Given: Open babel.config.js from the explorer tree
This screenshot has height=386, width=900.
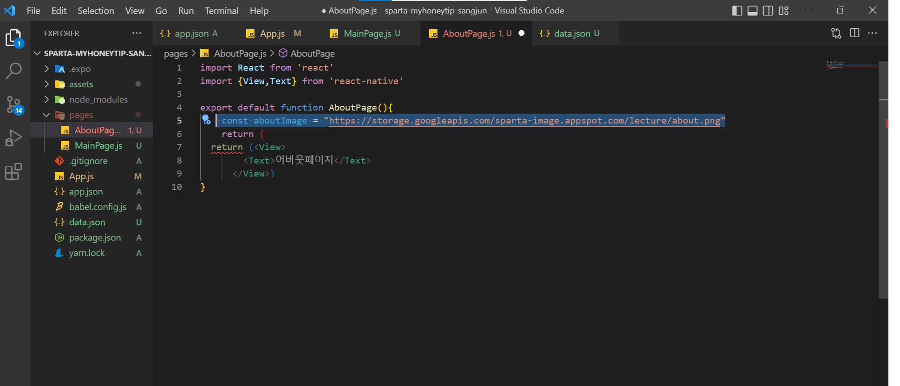Looking at the screenshot, I should [91, 207].
